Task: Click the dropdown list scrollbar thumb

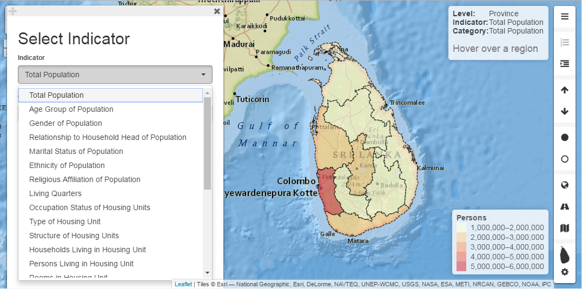Action: coord(208,143)
